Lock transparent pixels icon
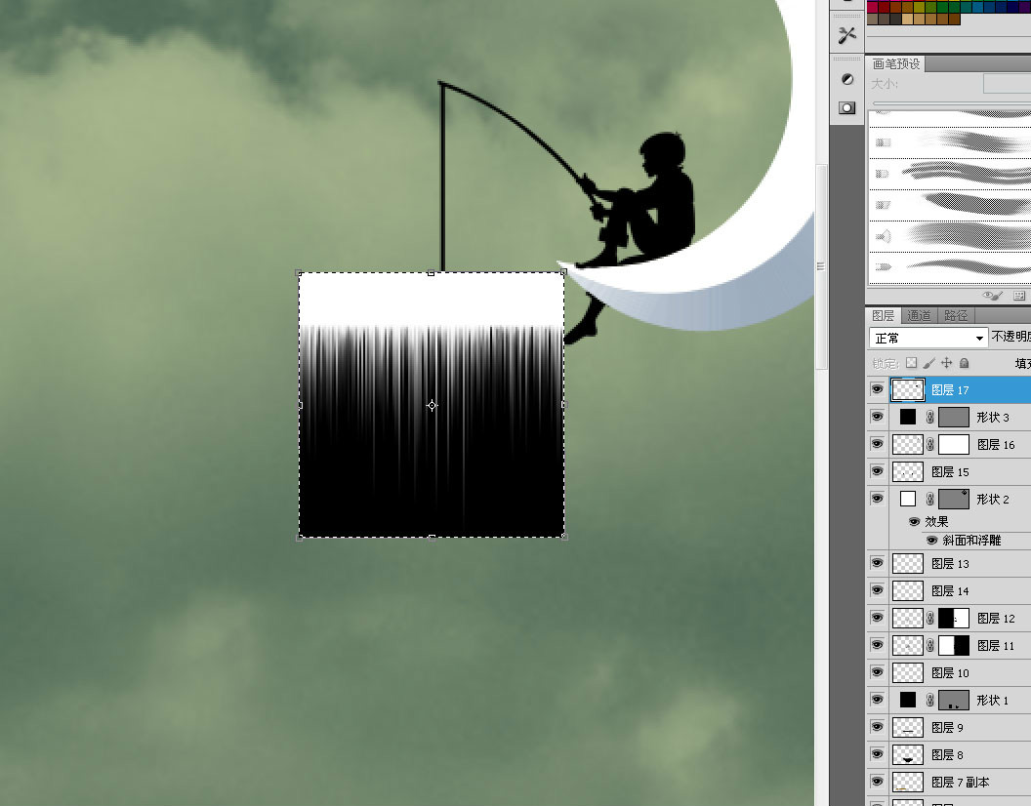Viewport: 1031px width, 806px height. click(911, 363)
